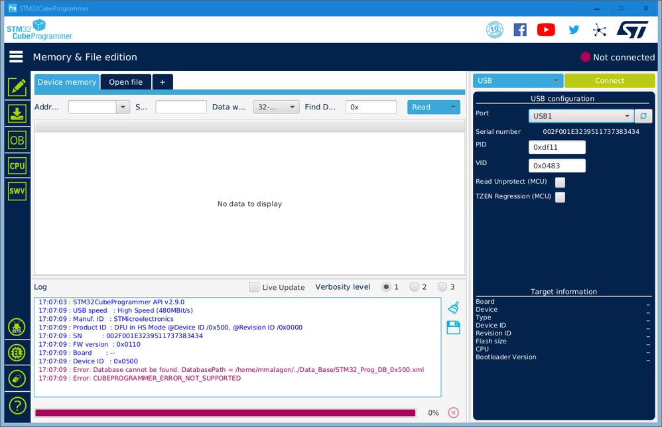The image size is (662, 427).
Task: Click the USB speed log line
Action: (115, 310)
